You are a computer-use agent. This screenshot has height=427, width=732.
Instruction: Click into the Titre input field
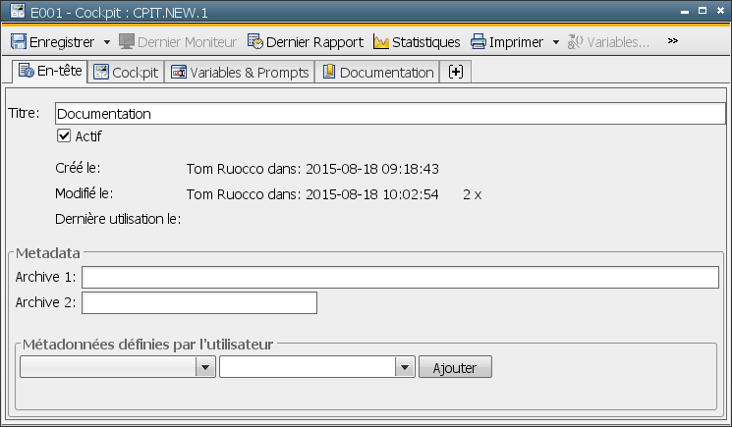click(x=390, y=113)
